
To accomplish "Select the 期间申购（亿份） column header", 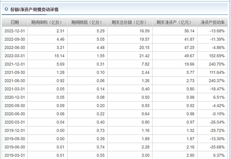I will 47,23.
